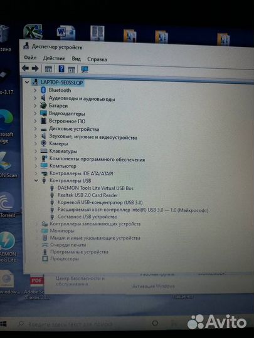Open the Вид menu

pyautogui.click(x=76, y=59)
